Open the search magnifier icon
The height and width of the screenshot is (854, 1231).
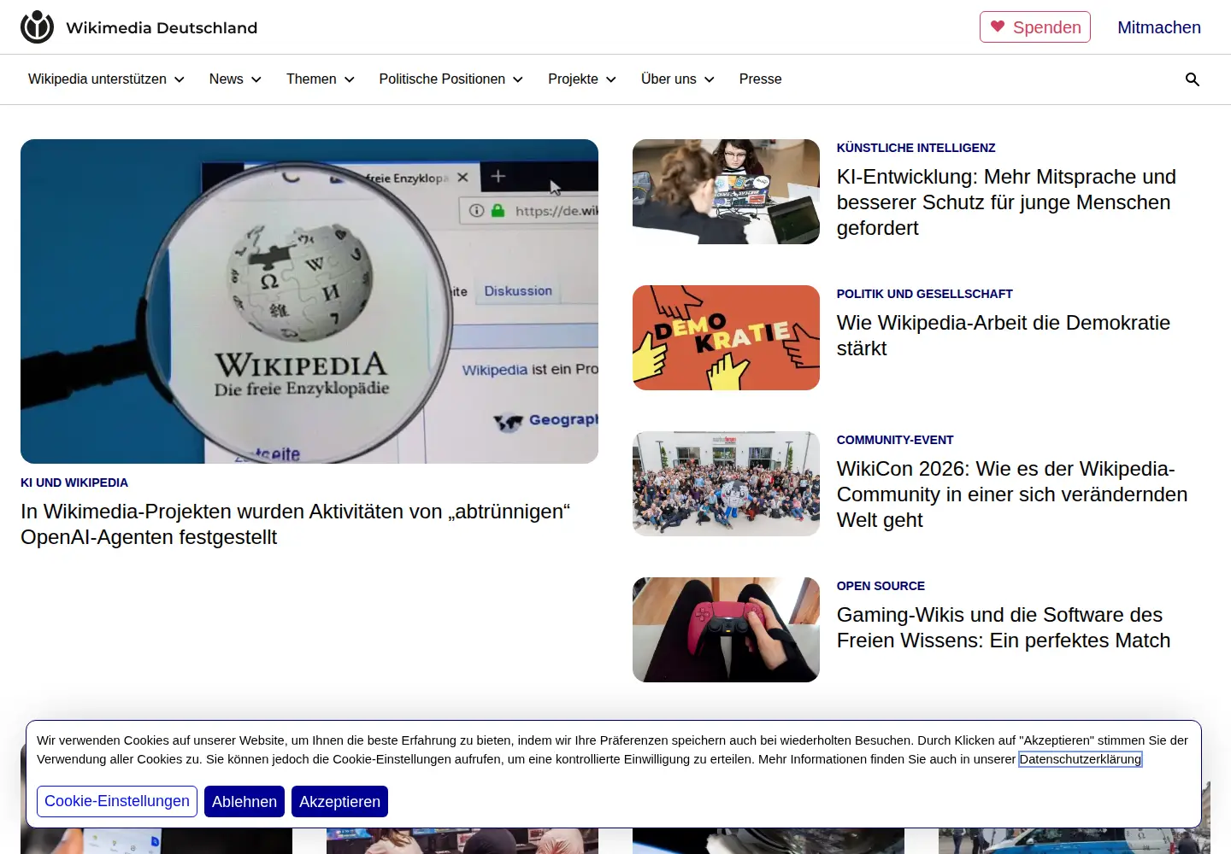pyautogui.click(x=1193, y=79)
